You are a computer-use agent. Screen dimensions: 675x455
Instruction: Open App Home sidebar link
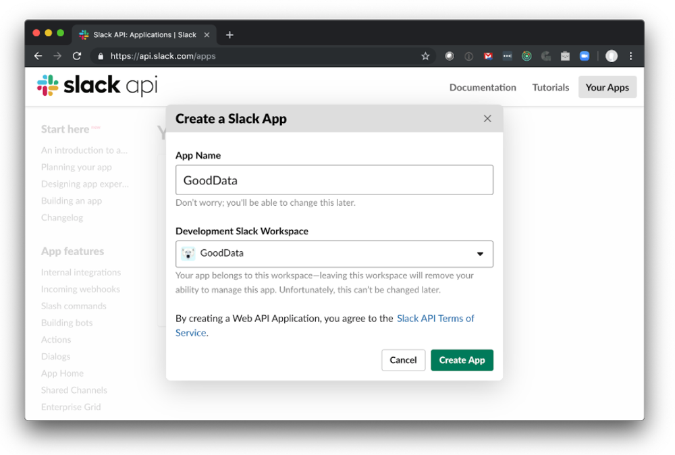click(x=62, y=373)
